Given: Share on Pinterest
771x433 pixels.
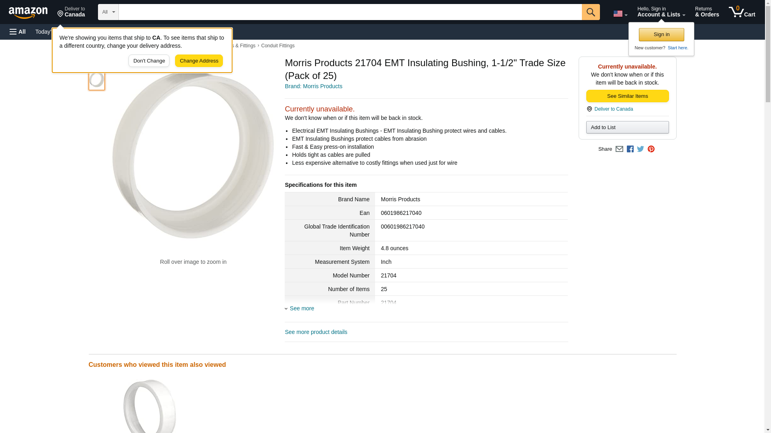Looking at the screenshot, I should [651, 149].
